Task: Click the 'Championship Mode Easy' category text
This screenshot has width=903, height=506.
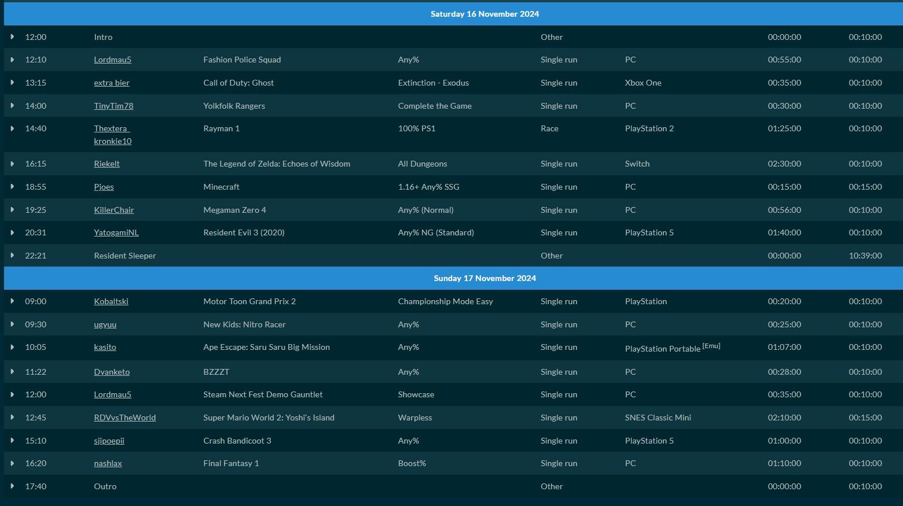Action: 446,301
